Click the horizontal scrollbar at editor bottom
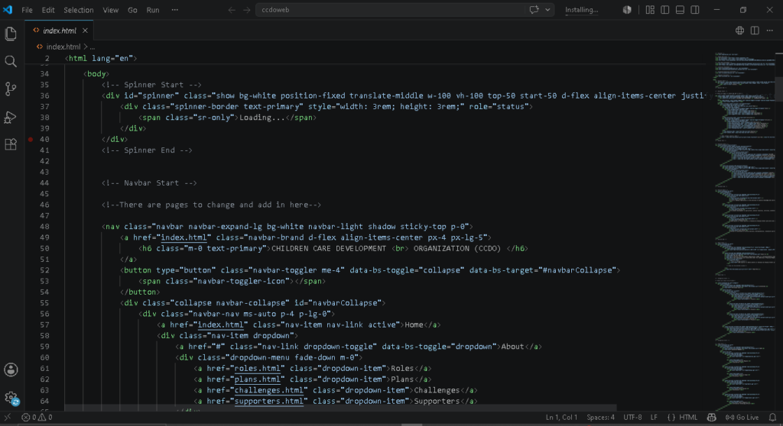Screen dimensions: 783x426 (340, 408)
